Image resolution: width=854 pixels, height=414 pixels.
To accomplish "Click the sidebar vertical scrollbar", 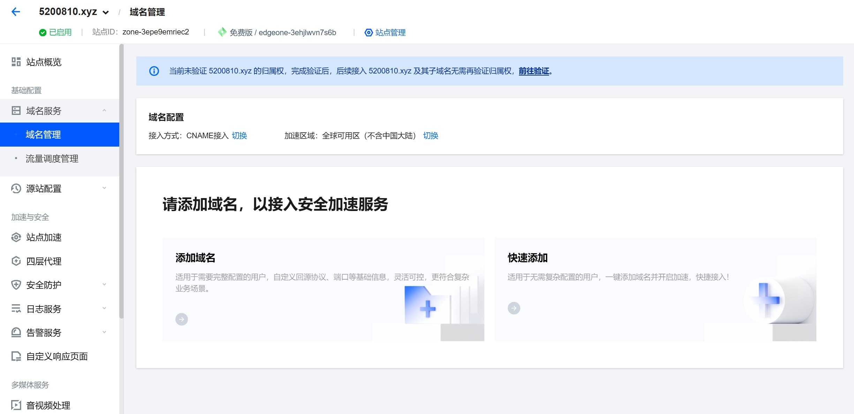I will click(121, 181).
